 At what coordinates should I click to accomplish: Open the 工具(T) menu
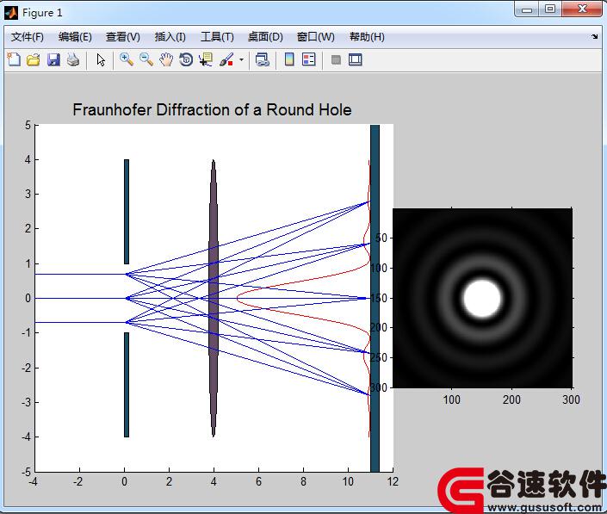[217, 37]
